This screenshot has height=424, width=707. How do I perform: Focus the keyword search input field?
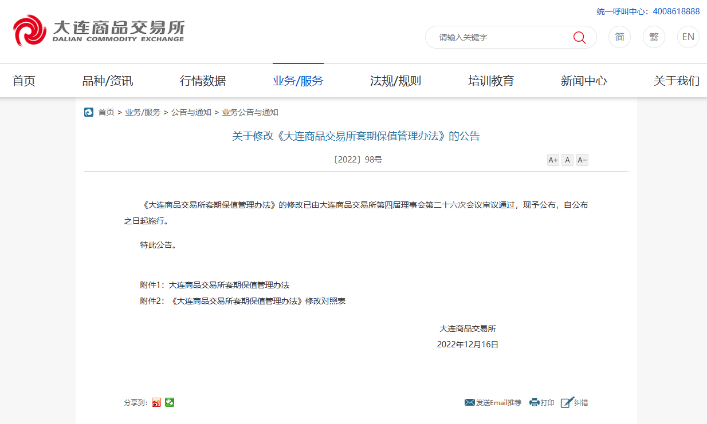(x=498, y=37)
